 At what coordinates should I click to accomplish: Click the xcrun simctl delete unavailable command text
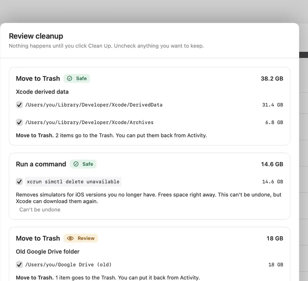click(73, 182)
